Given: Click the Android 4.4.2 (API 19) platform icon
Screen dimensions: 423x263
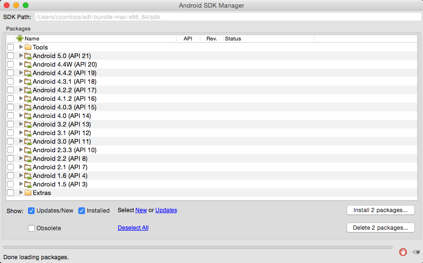Looking at the screenshot, I should pos(28,73).
